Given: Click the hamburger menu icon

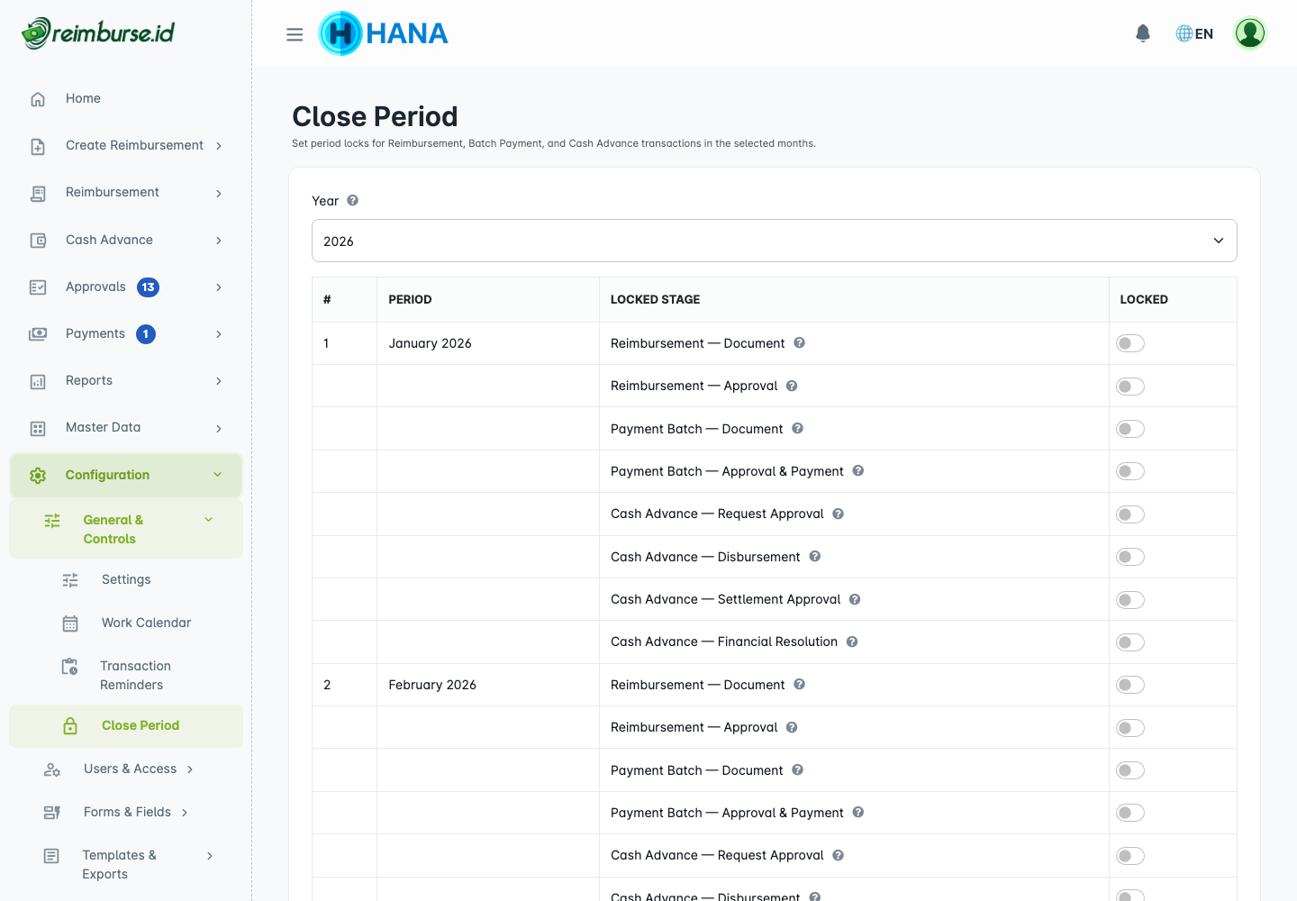Looking at the screenshot, I should [295, 34].
